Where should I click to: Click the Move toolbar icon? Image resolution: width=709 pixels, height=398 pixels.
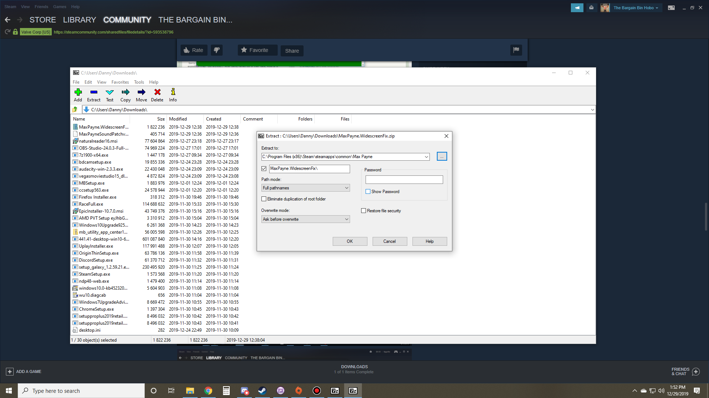[x=141, y=92]
